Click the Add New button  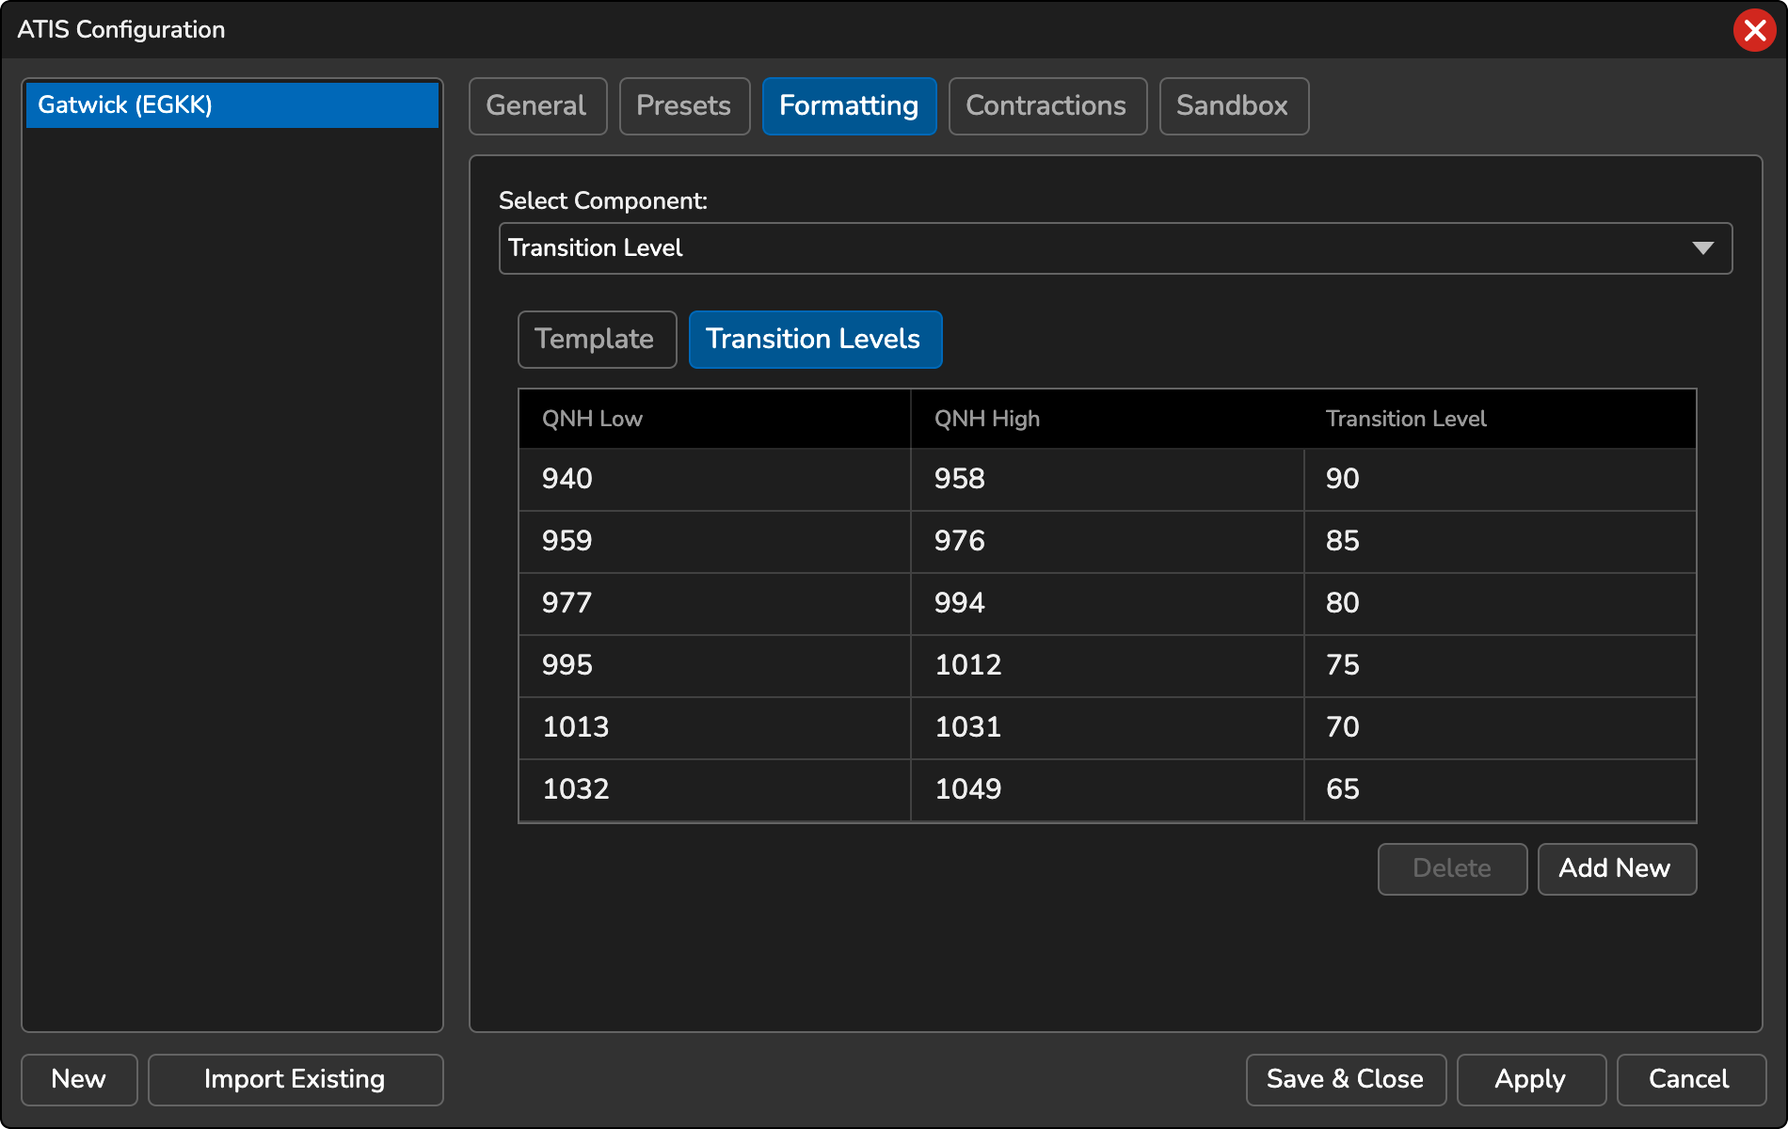click(x=1616, y=868)
